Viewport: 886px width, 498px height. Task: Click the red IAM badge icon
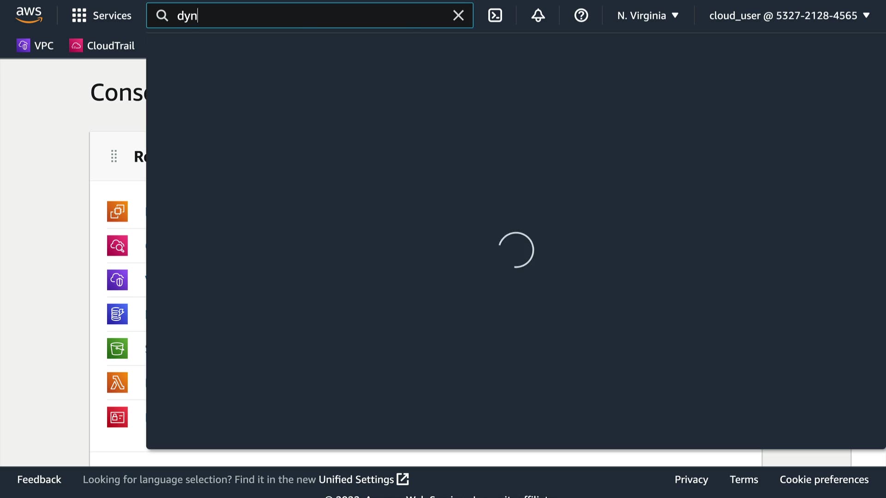point(117,417)
